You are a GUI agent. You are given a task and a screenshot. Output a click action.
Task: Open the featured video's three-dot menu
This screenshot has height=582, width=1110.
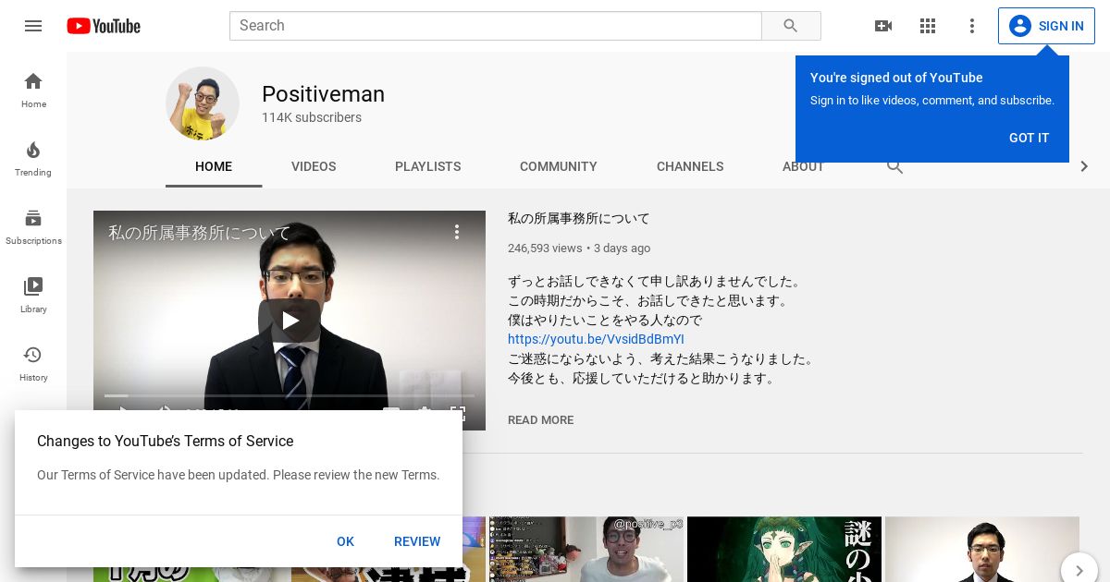pos(456,232)
